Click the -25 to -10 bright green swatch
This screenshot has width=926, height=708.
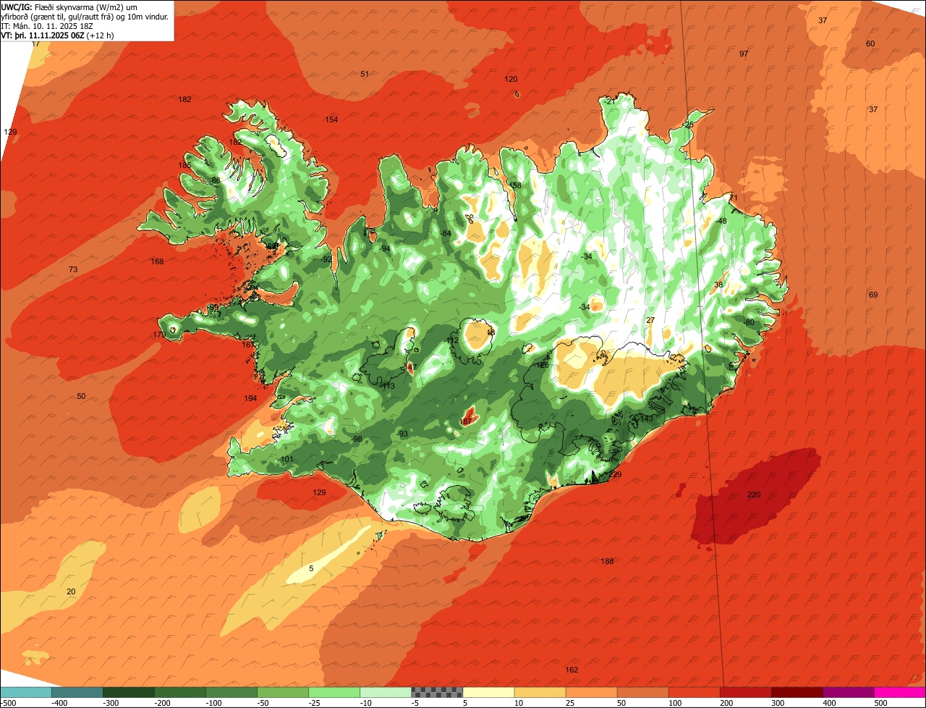click(x=334, y=692)
